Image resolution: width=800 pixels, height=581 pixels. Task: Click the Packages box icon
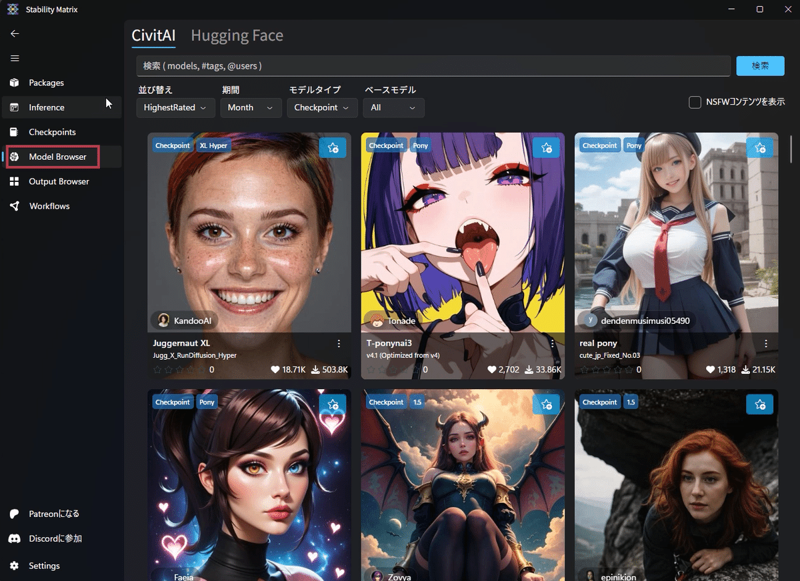point(15,83)
